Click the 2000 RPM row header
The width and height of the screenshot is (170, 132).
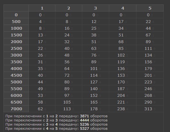[16, 42]
